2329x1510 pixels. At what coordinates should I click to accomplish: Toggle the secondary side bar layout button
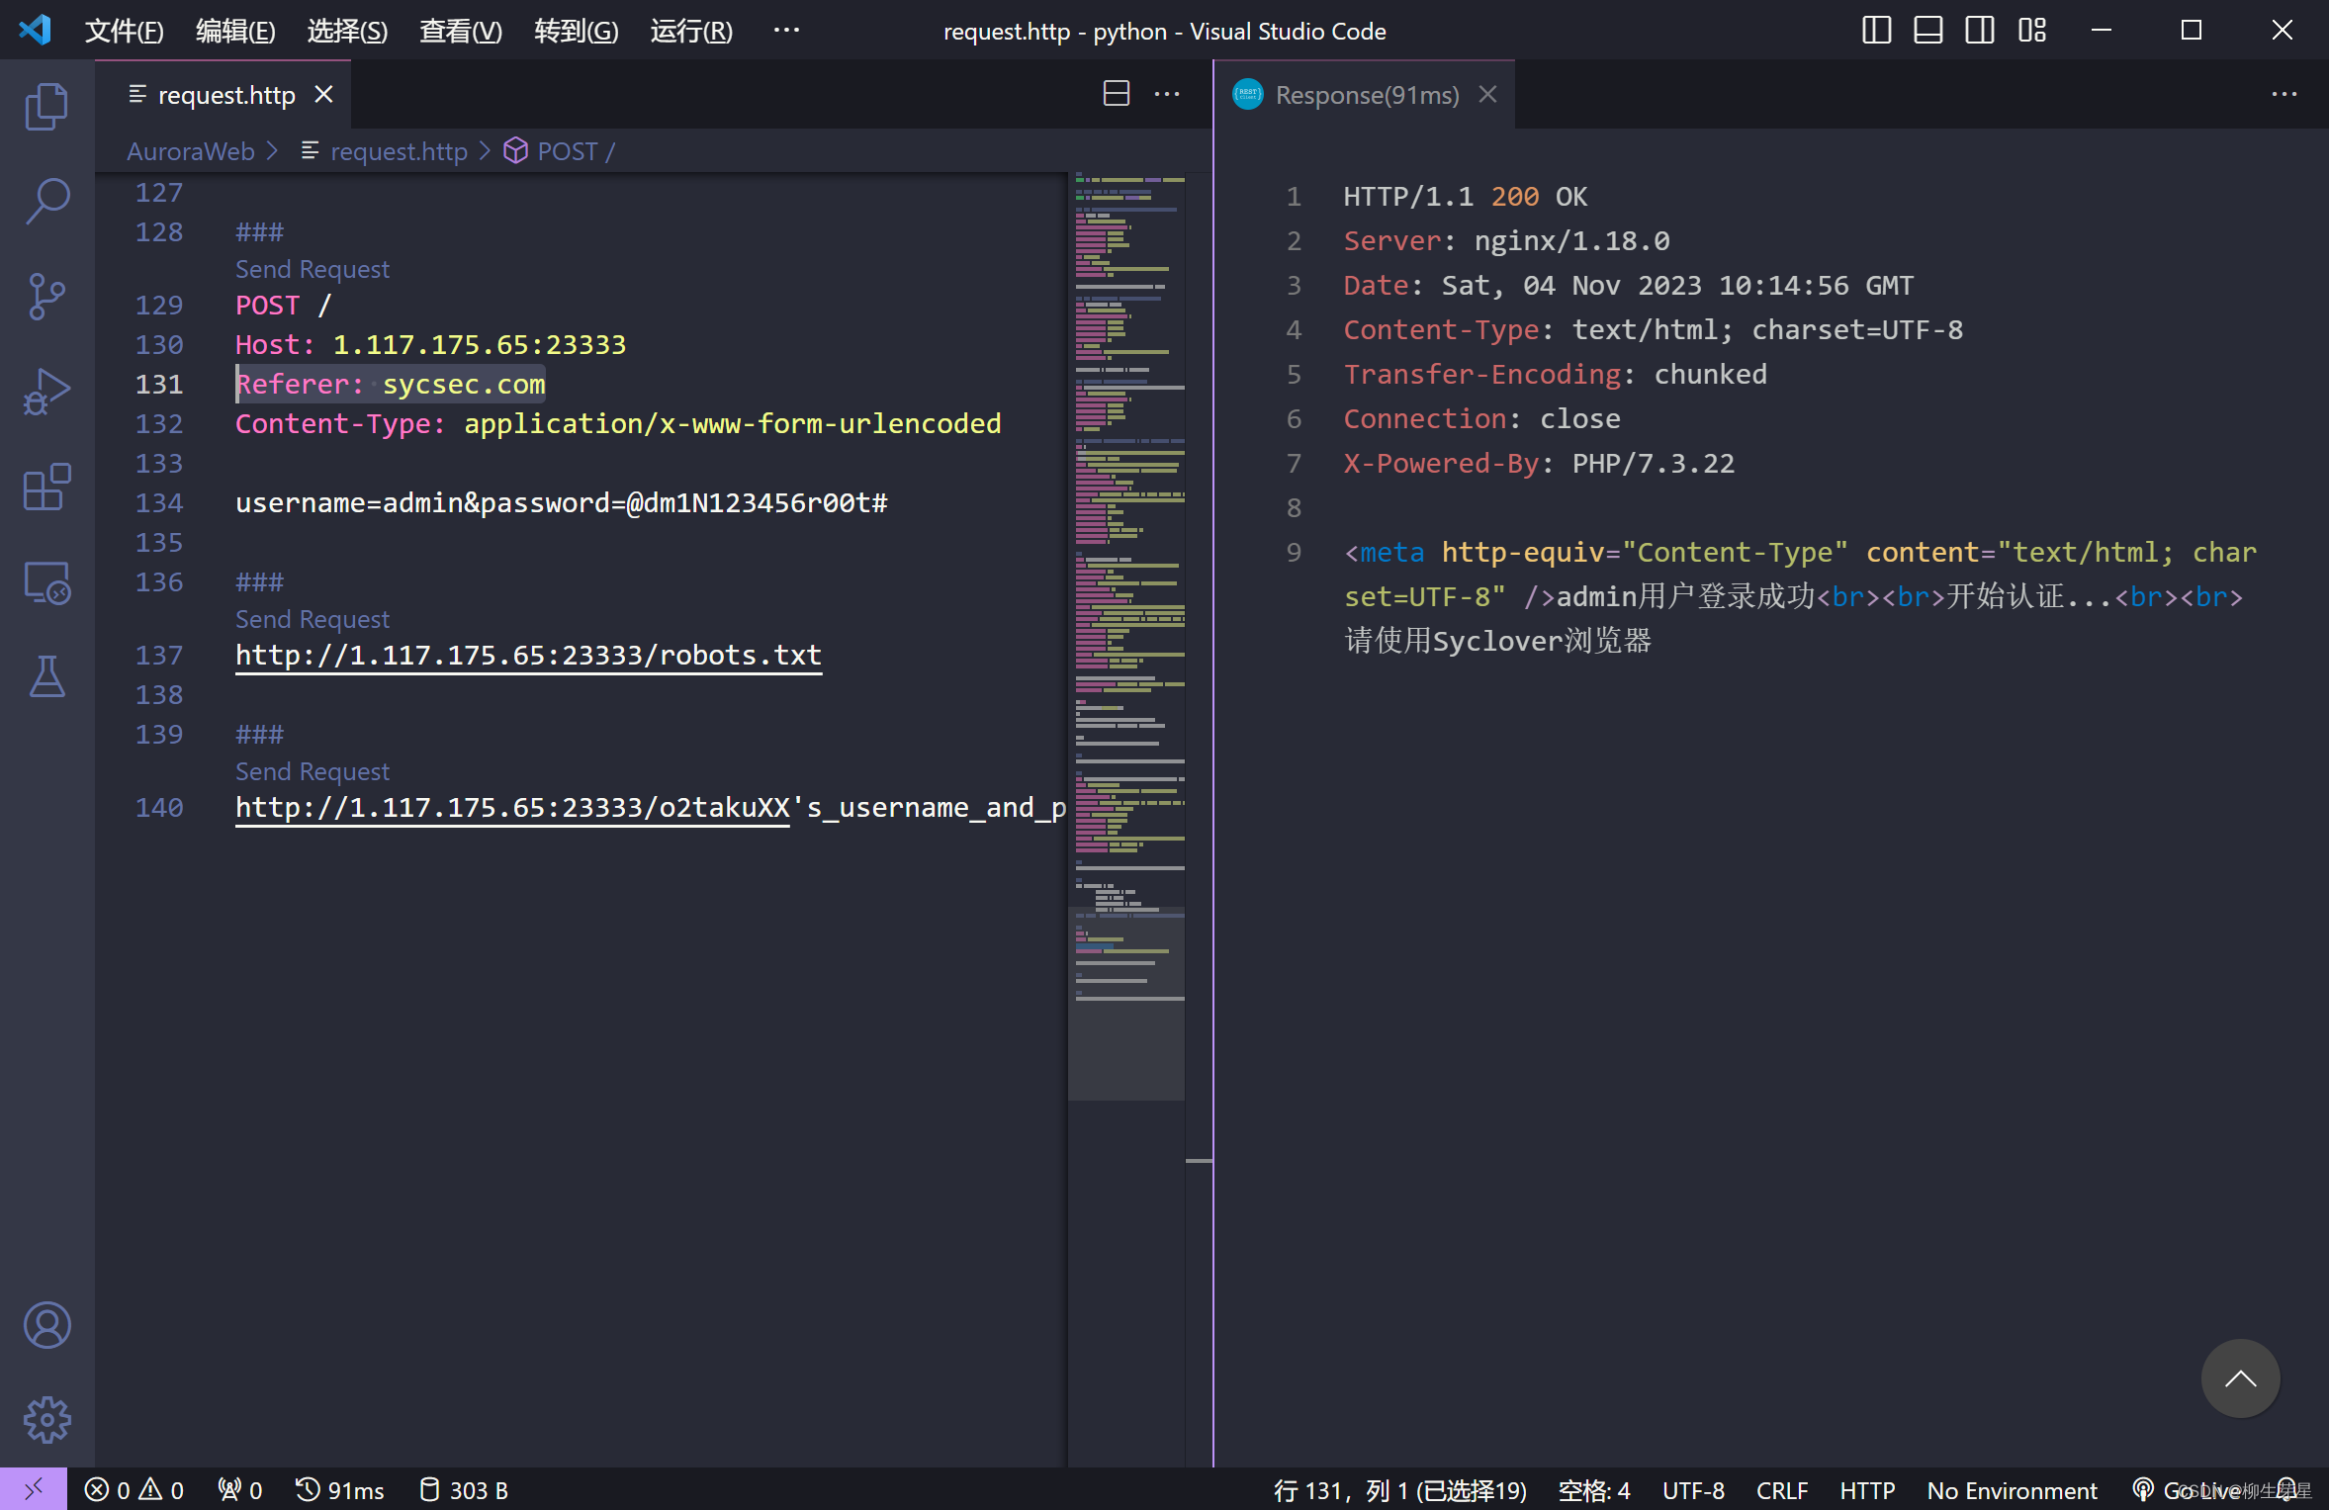point(1979,31)
